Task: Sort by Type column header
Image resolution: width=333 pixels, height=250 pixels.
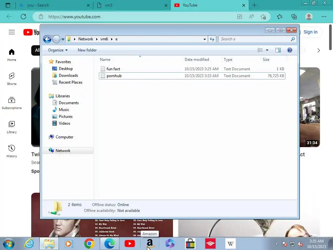Action: [x=241, y=60]
